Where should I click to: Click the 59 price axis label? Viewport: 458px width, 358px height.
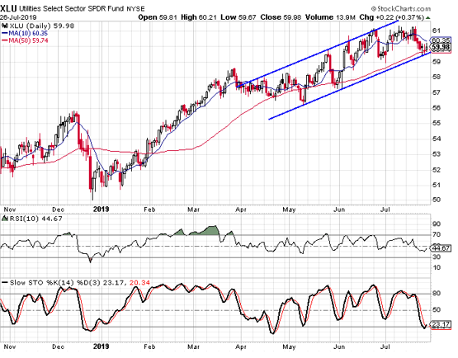(437, 62)
